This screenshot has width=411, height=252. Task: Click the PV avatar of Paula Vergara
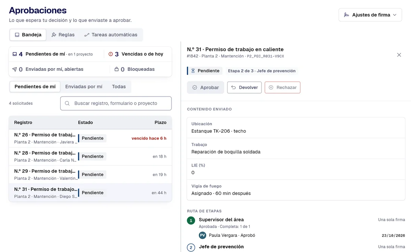203,235
